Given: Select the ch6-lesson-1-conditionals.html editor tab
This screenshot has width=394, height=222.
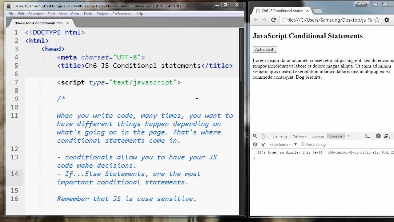Looking at the screenshot, I should pos(39,23).
